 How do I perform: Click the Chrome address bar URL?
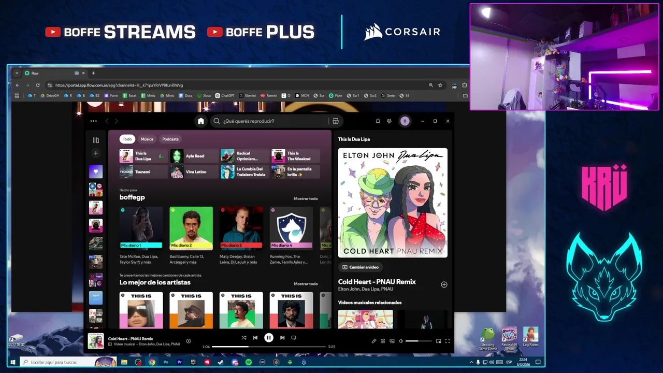pos(119,85)
